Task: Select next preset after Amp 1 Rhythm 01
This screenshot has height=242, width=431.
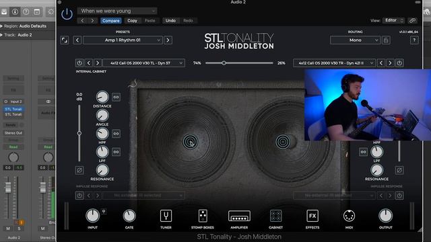Action: (x=168, y=40)
